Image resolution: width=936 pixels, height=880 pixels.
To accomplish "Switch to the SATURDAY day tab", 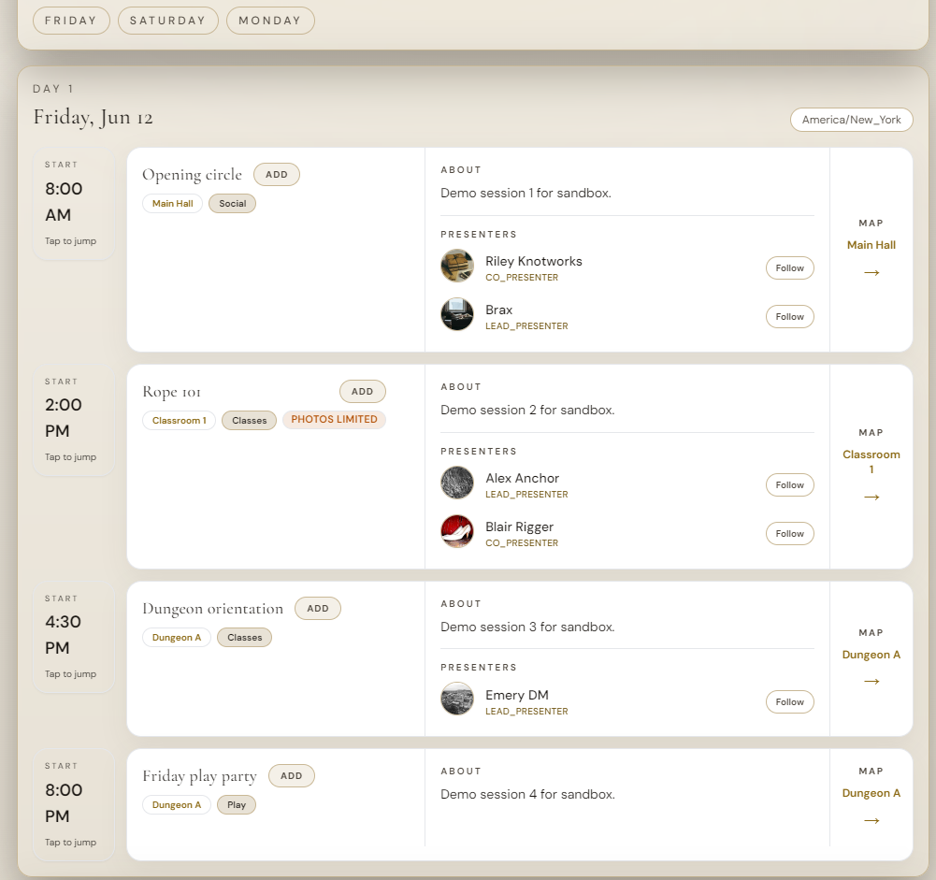I will (167, 21).
